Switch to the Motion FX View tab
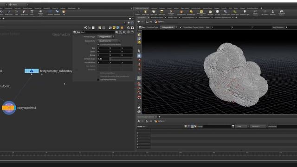 point(204,18)
